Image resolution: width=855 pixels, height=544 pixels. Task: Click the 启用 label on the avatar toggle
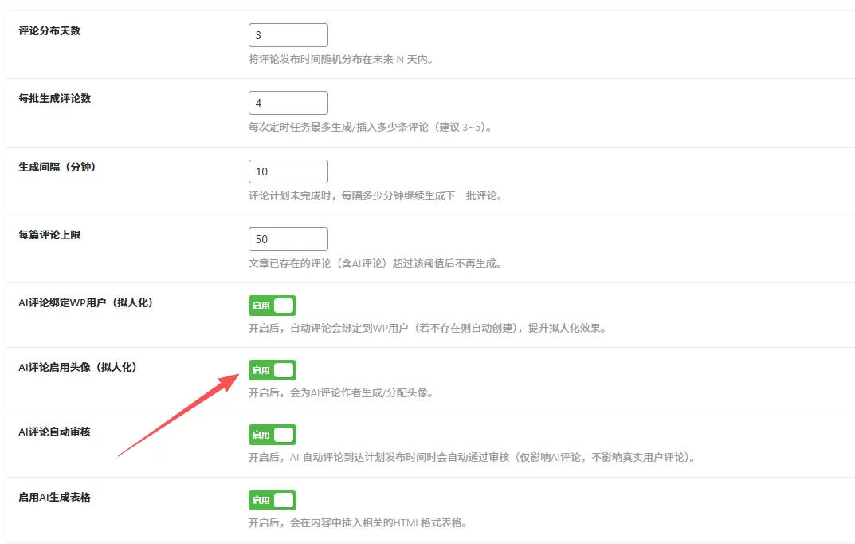pyautogui.click(x=261, y=369)
